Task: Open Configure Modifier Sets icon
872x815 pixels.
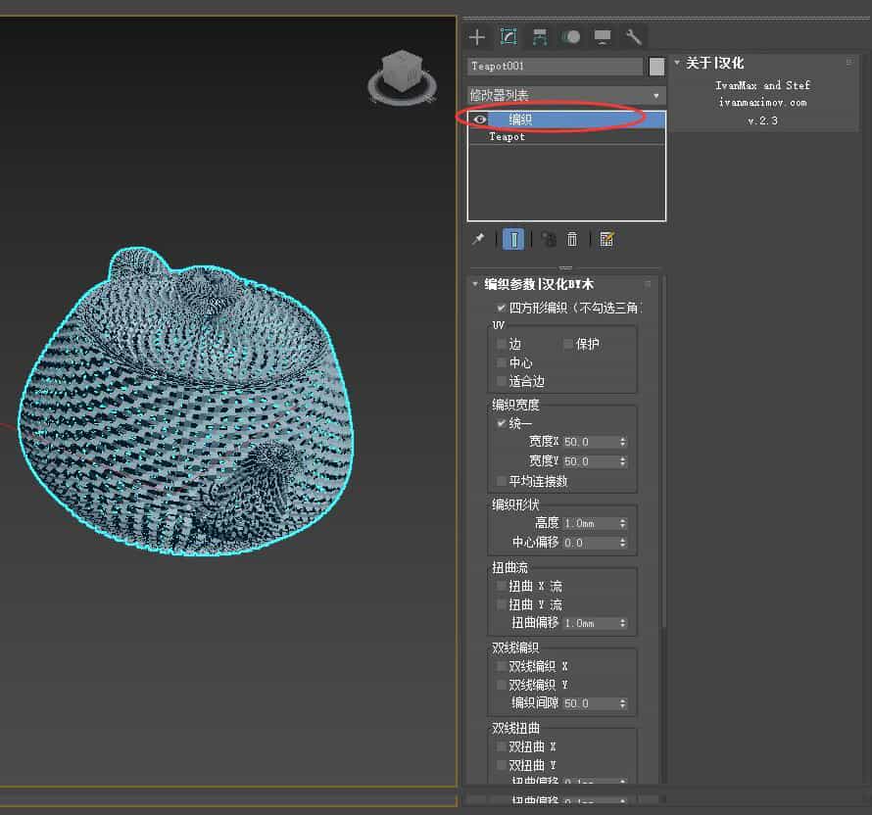Action: click(x=606, y=239)
